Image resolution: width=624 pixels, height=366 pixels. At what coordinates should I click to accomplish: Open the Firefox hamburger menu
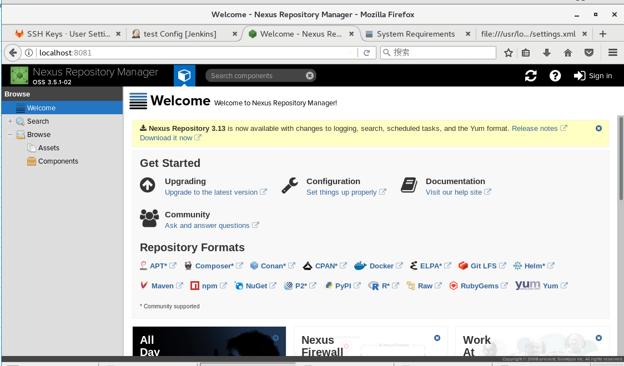[x=613, y=53]
